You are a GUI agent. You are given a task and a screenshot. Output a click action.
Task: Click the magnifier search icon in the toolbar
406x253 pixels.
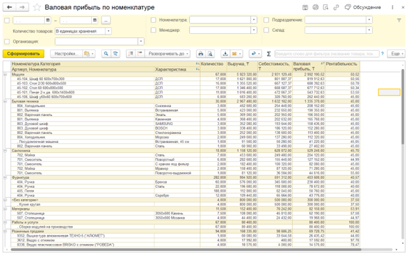pyautogui.click(x=106, y=53)
